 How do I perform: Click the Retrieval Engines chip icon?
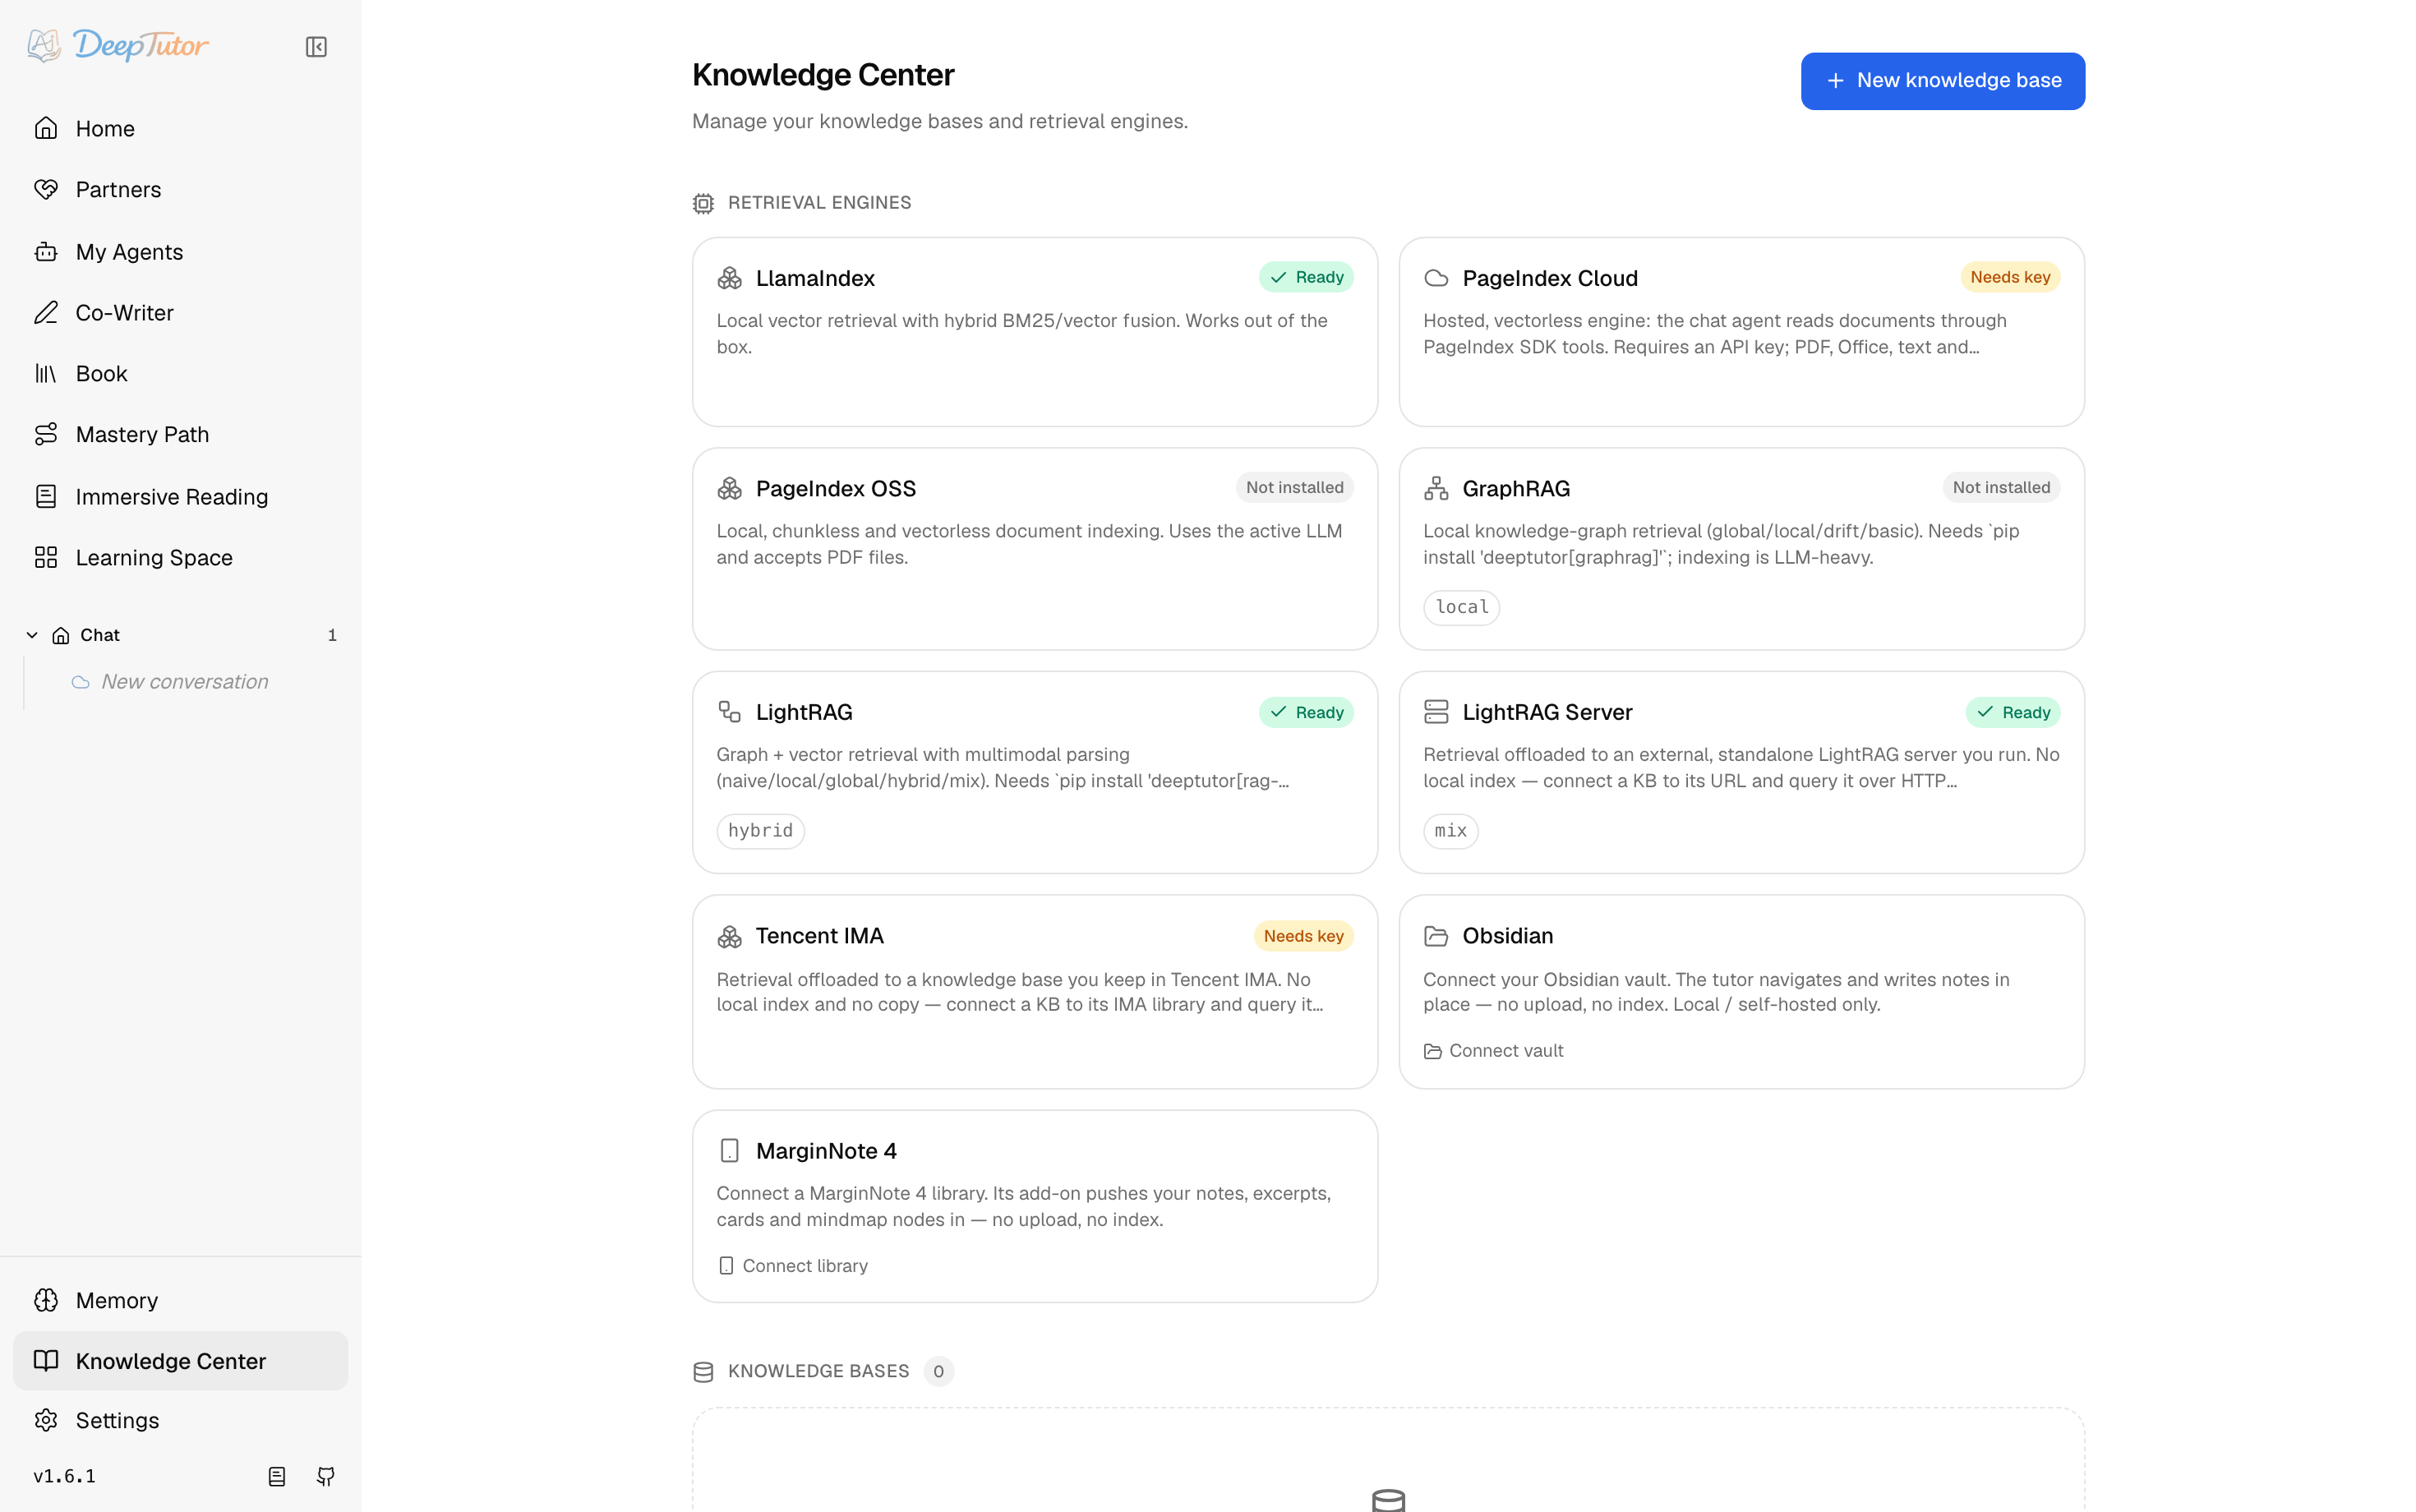point(703,203)
